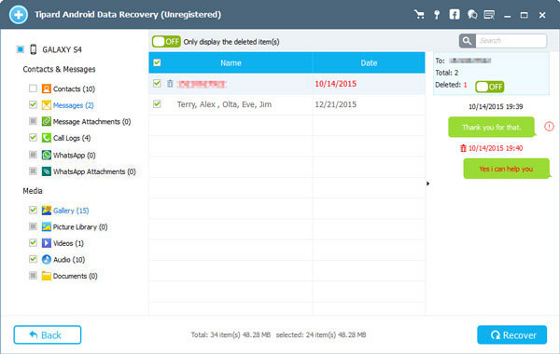Click the Recover button
The image size is (560, 354).
click(511, 334)
